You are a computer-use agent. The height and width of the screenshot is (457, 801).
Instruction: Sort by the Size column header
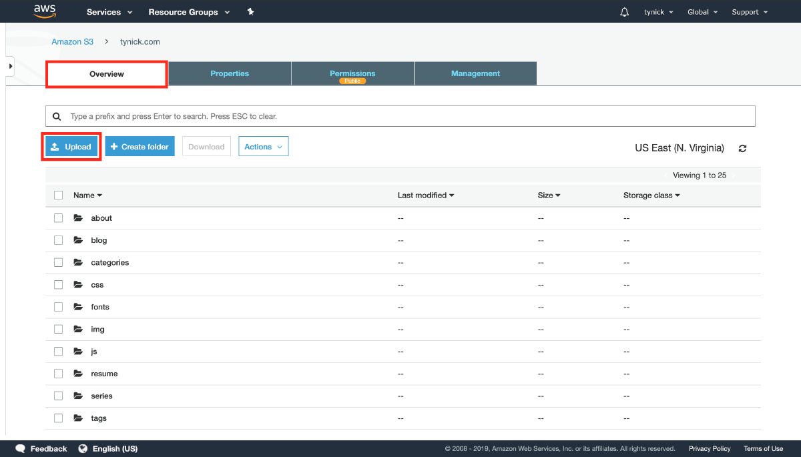pos(549,195)
